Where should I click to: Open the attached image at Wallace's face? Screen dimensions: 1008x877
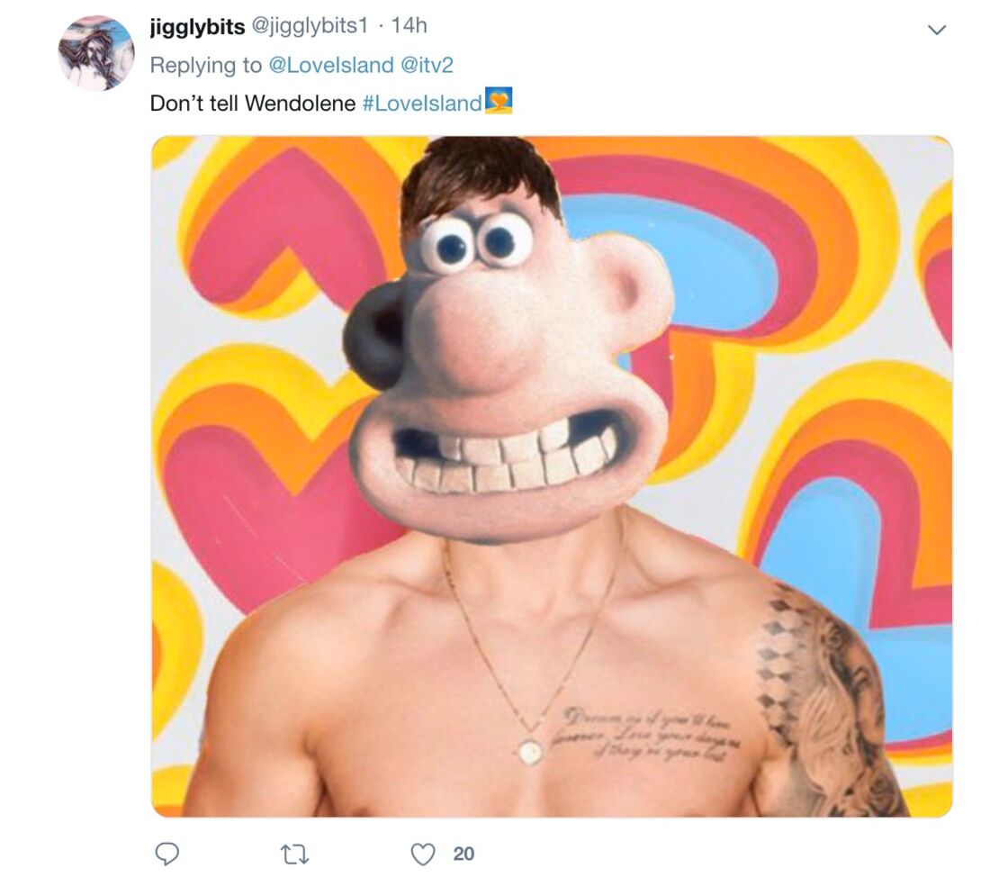click(x=508, y=360)
